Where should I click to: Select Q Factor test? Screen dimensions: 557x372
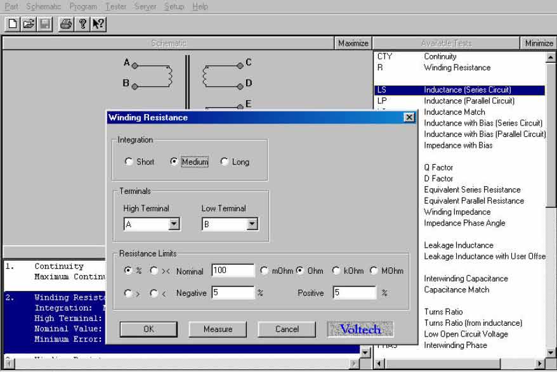[438, 167]
